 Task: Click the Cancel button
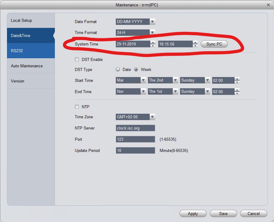254,214
